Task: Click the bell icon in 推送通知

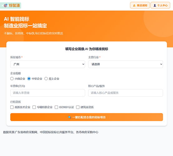Action: click(134, 5)
